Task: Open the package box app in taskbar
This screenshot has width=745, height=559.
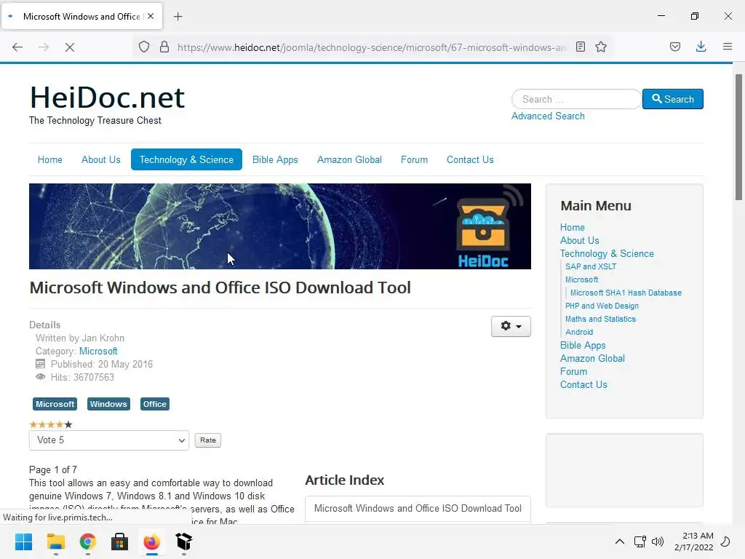Action: [184, 542]
